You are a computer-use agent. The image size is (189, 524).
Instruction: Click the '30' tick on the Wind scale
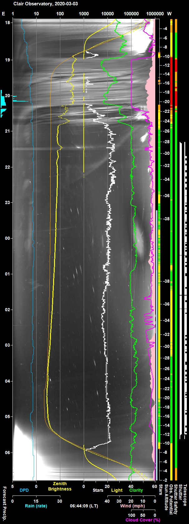[119, 501]
